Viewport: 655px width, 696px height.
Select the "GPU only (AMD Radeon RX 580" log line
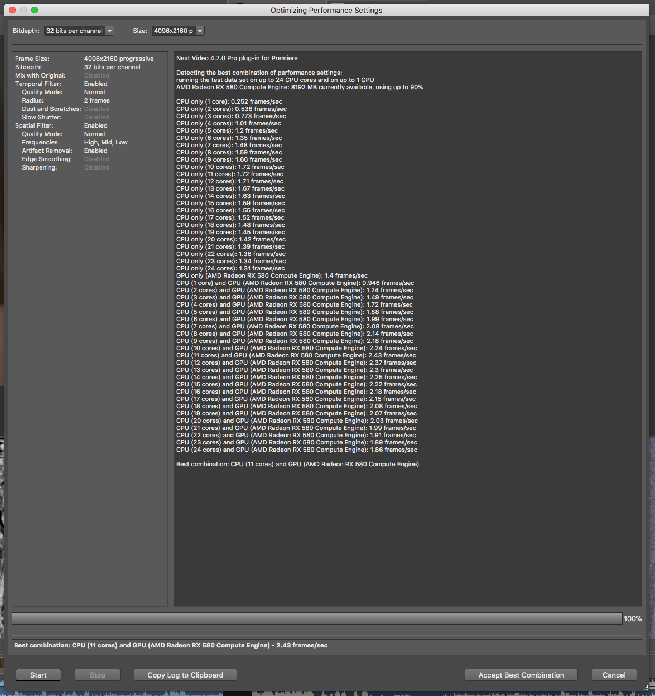tap(272, 275)
